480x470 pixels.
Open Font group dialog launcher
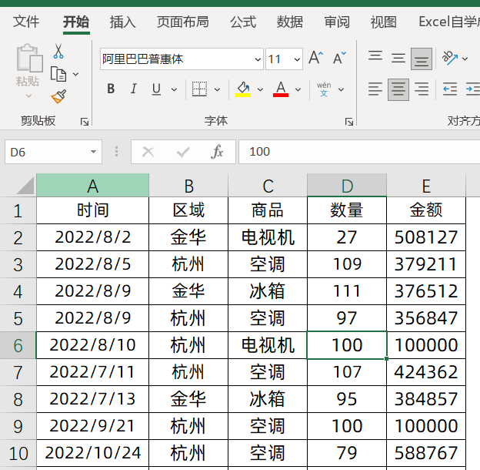click(x=349, y=122)
